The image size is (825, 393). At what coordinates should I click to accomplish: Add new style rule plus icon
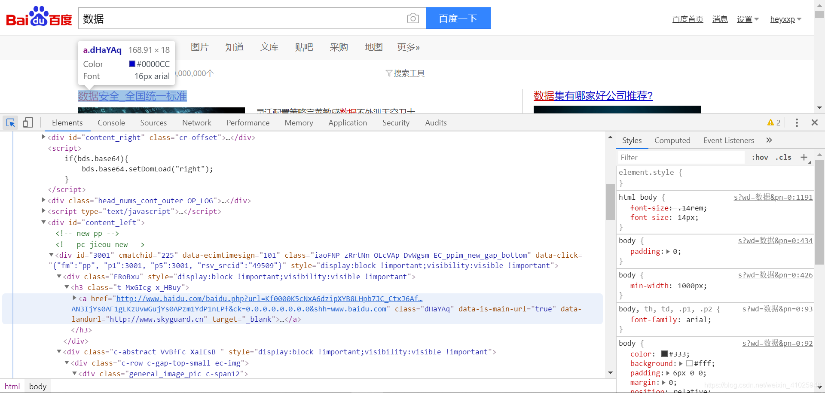click(804, 157)
